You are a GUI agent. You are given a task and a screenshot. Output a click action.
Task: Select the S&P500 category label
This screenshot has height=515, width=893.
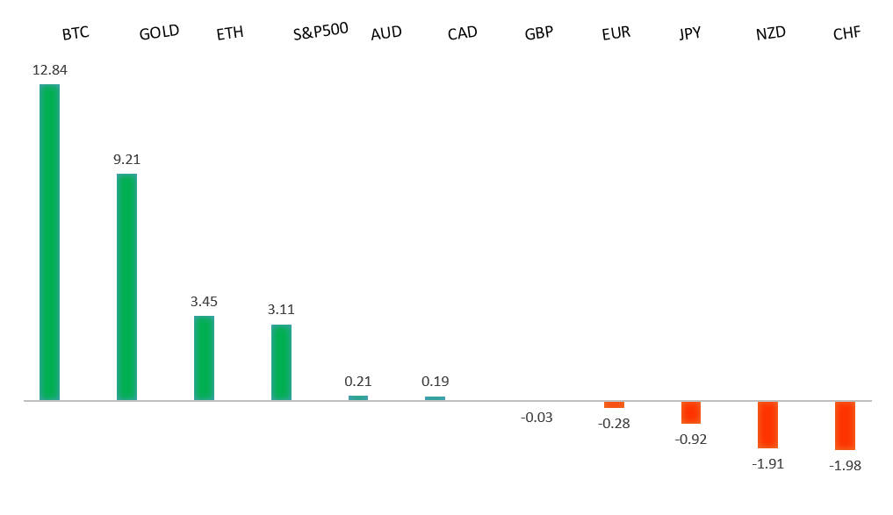point(320,30)
